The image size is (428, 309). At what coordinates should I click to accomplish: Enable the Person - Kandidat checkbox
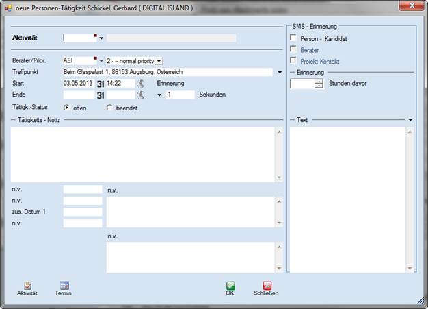coord(293,38)
